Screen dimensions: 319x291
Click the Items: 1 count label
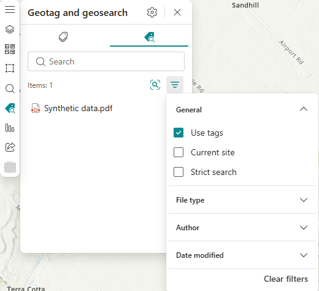point(40,85)
